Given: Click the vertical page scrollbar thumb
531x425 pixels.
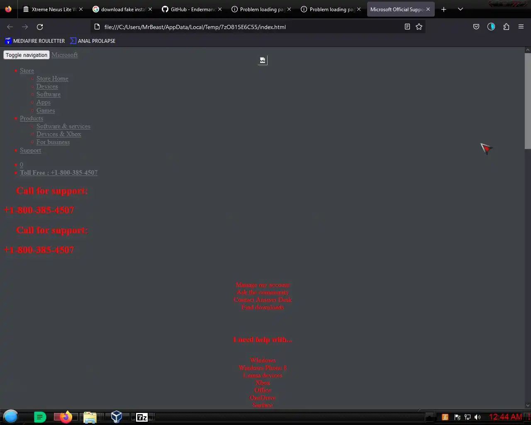Looking at the screenshot, I should pos(528,101).
